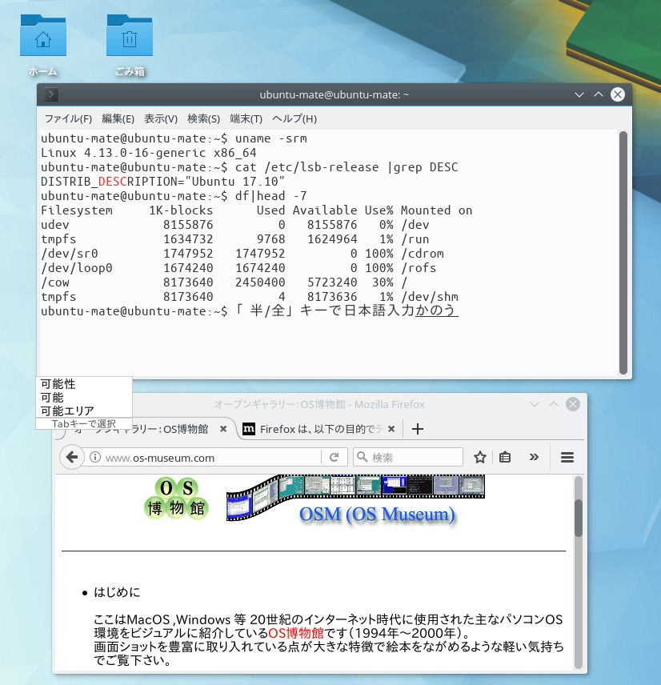Show site information icon in address bar
This screenshot has height=685, width=661.
[94, 458]
